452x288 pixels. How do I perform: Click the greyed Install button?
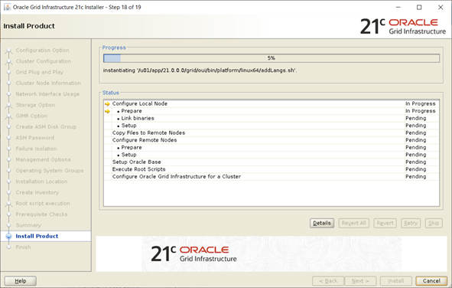[396, 281]
